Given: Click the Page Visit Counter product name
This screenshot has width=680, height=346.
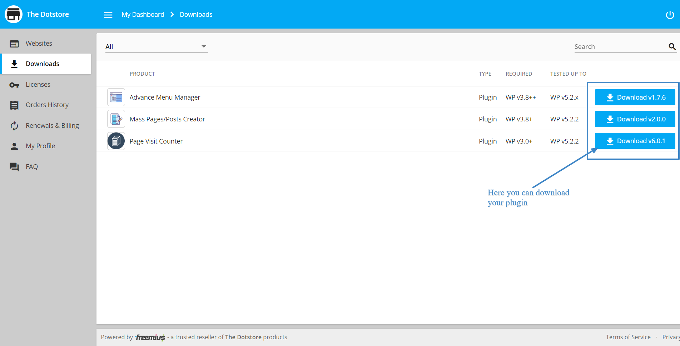Looking at the screenshot, I should (156, 141).
